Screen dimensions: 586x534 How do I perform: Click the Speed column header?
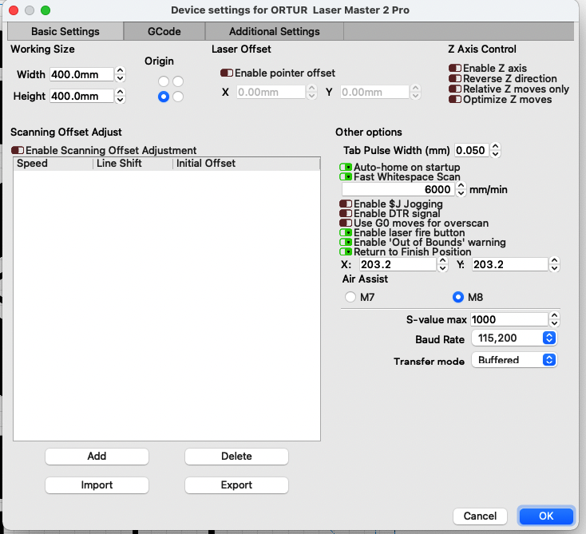click(53, 164)
